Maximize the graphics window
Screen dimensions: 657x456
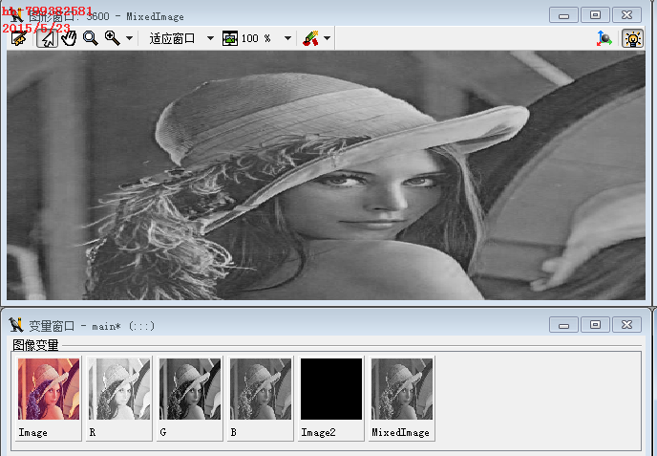point(595,15)
